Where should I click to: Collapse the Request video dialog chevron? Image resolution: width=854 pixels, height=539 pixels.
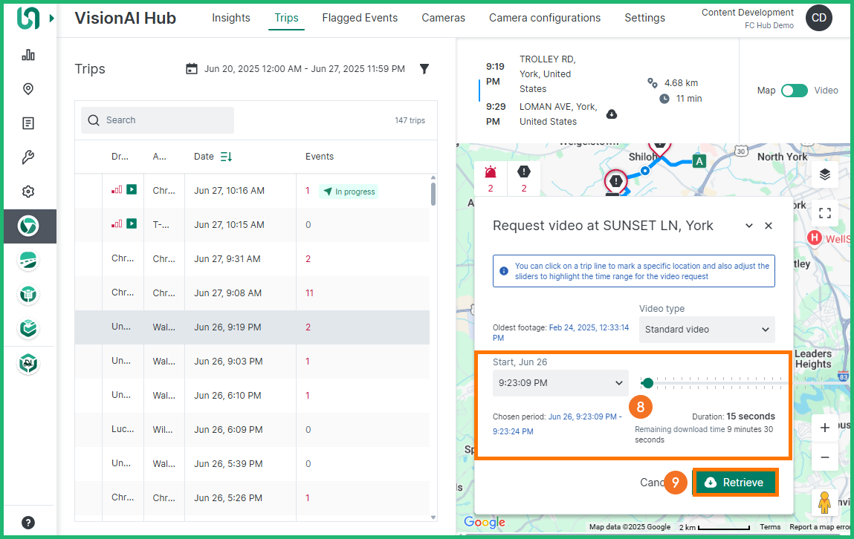pos(749,226)
